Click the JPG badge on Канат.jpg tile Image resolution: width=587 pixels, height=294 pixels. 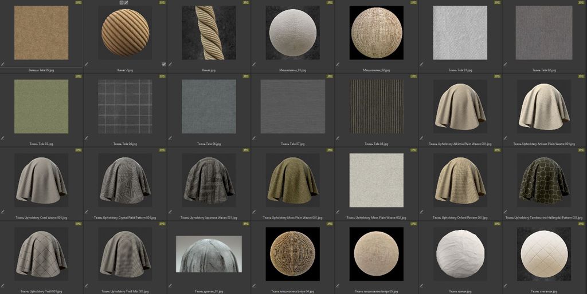tap(245, 3)
